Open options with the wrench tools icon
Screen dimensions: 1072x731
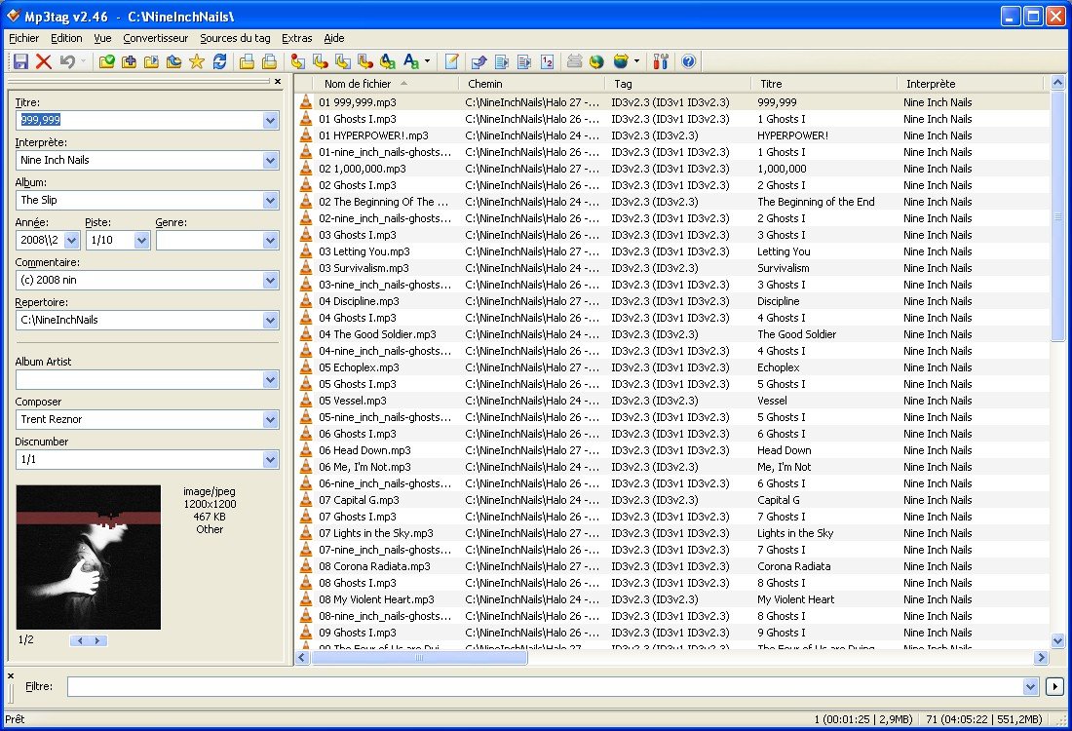tap(662, 61)
